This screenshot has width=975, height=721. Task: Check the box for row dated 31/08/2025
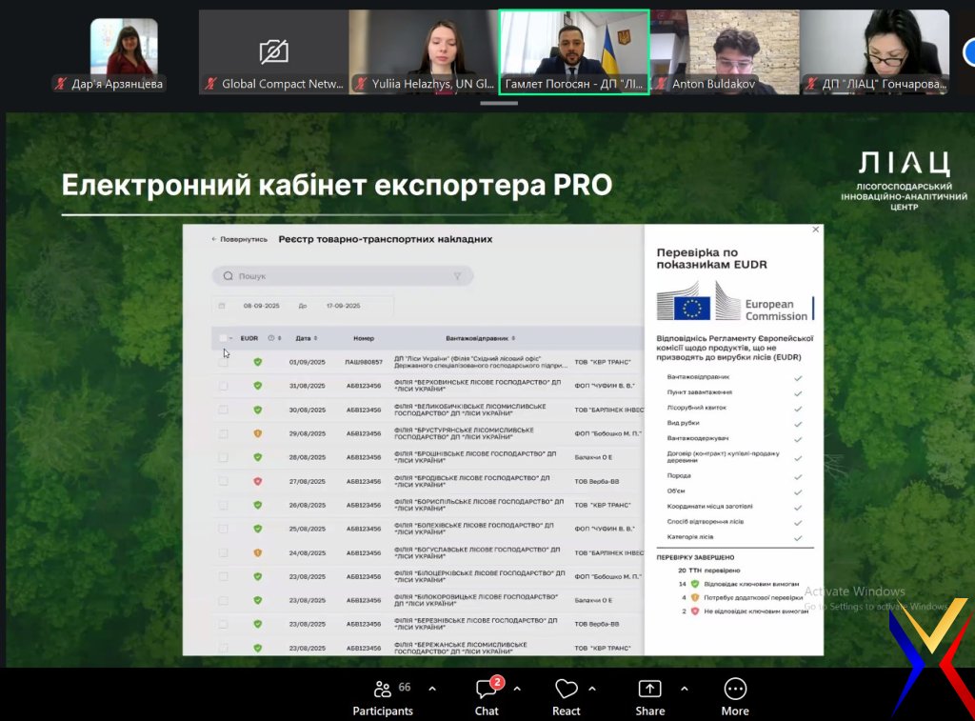coord(223,386)
